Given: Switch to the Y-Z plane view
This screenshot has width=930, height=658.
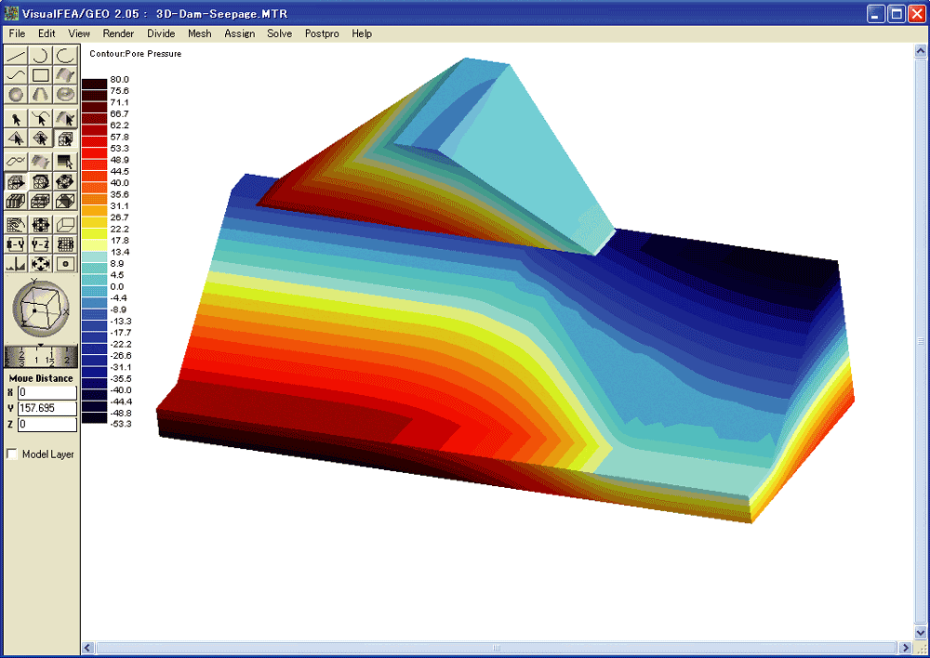Looking at the screenshot, I should tap(40, 244).
